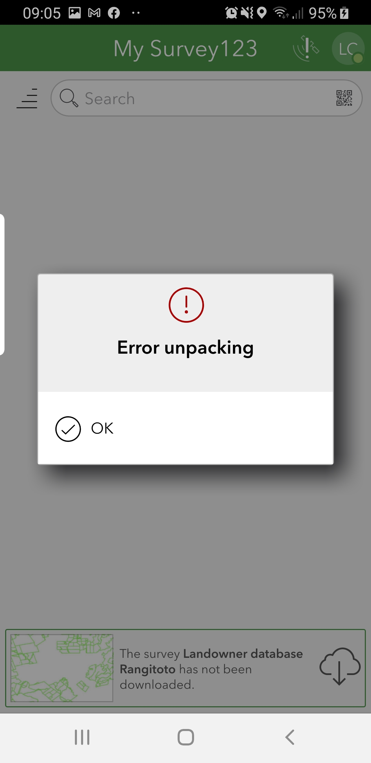
Task: Pull the white edge panel handle
Action: pos(2,284)
